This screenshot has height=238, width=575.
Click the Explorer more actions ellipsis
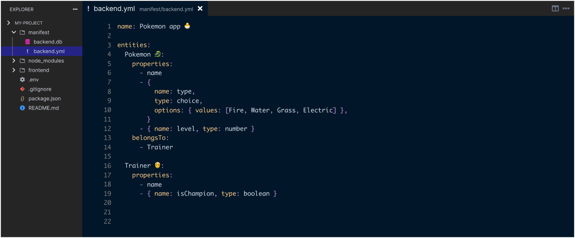75,9
